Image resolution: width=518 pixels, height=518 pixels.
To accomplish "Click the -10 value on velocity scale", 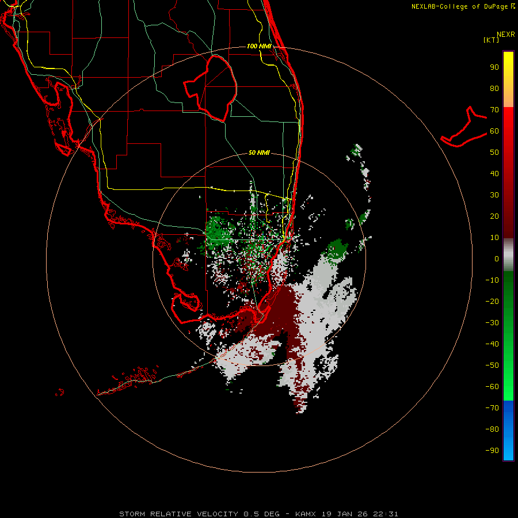I will point(492,280).
